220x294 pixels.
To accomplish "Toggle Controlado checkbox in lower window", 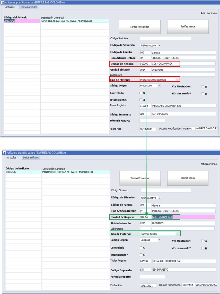I will point(141,248).
